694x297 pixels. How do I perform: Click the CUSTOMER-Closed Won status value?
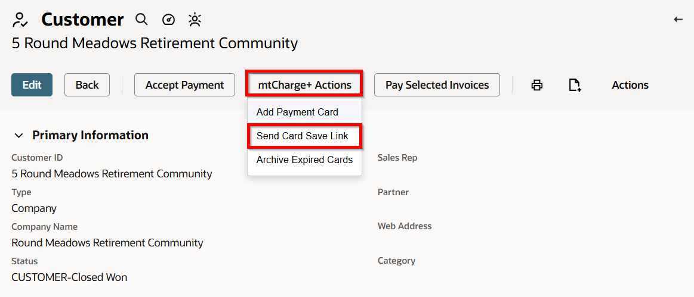pos(69,277)
